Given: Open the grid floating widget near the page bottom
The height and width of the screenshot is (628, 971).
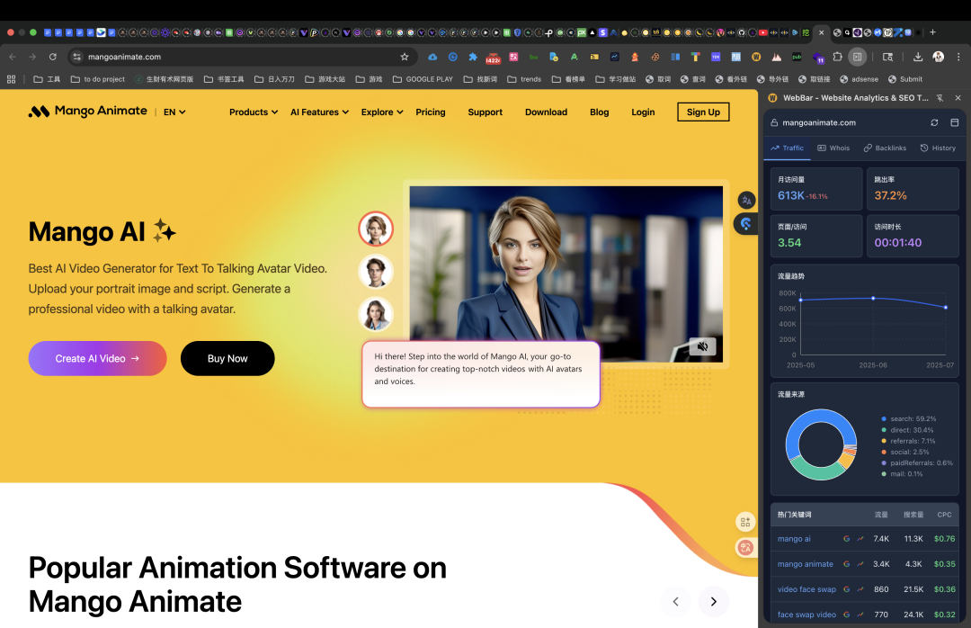Looking at the screenshot, I should pyautogui.click(x=745, y=522).
